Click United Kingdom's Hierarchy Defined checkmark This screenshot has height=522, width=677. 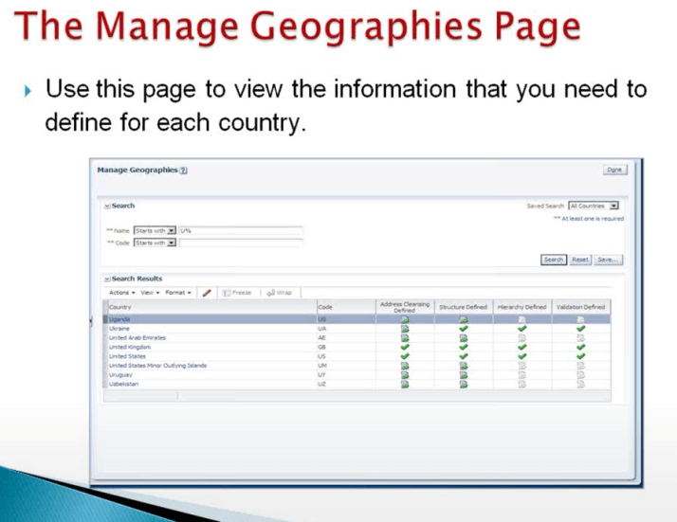coord(522,347)
